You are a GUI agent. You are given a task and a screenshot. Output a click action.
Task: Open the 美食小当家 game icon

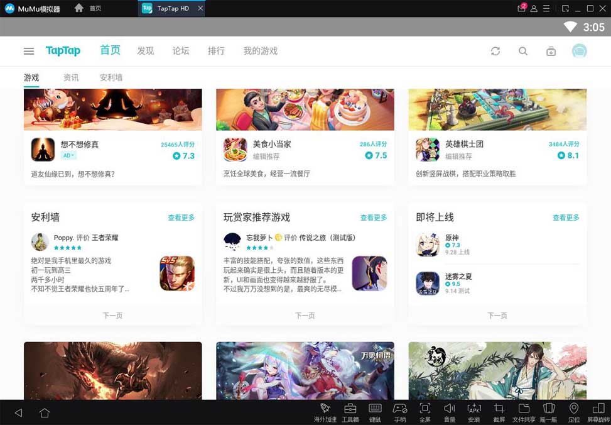pyautogui.click(x=235, y=149)
